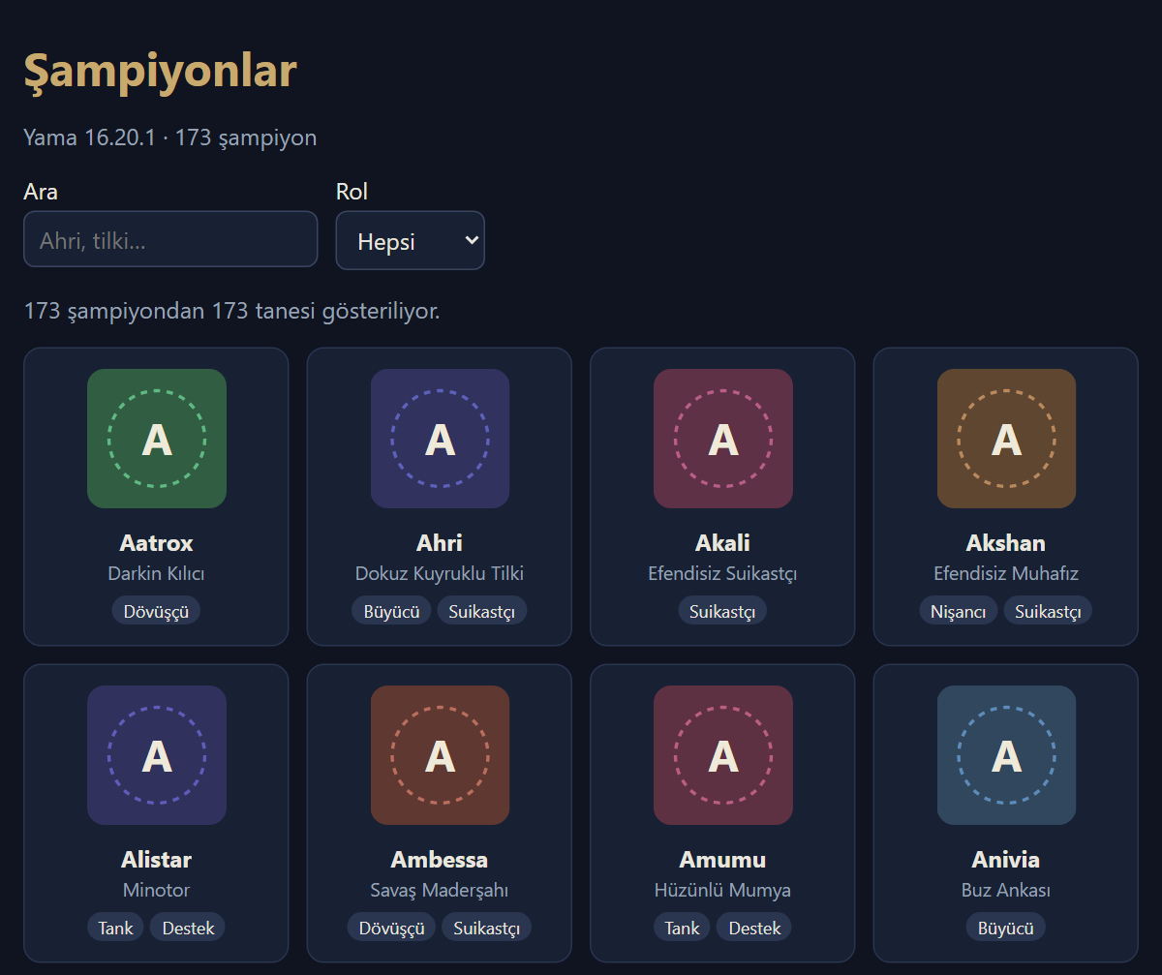
Task: Click Amumu's maroon placeholder portrait icon
Action: (723, 755)
